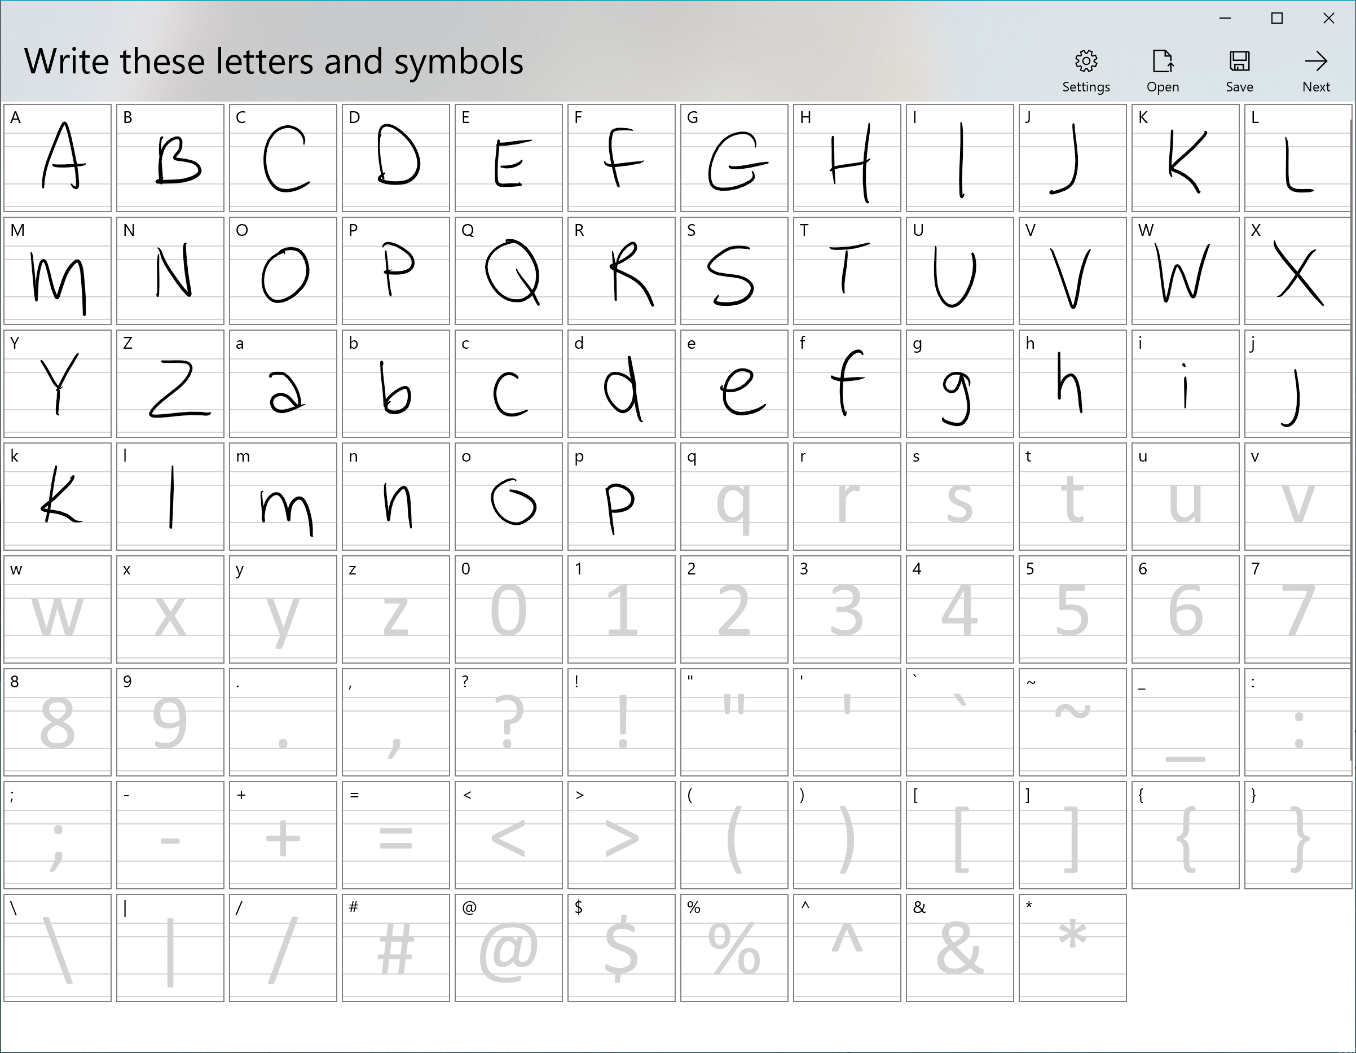Maximize the window
This screenshot has width=1356, height=1053.
[x=1276, y=19]
